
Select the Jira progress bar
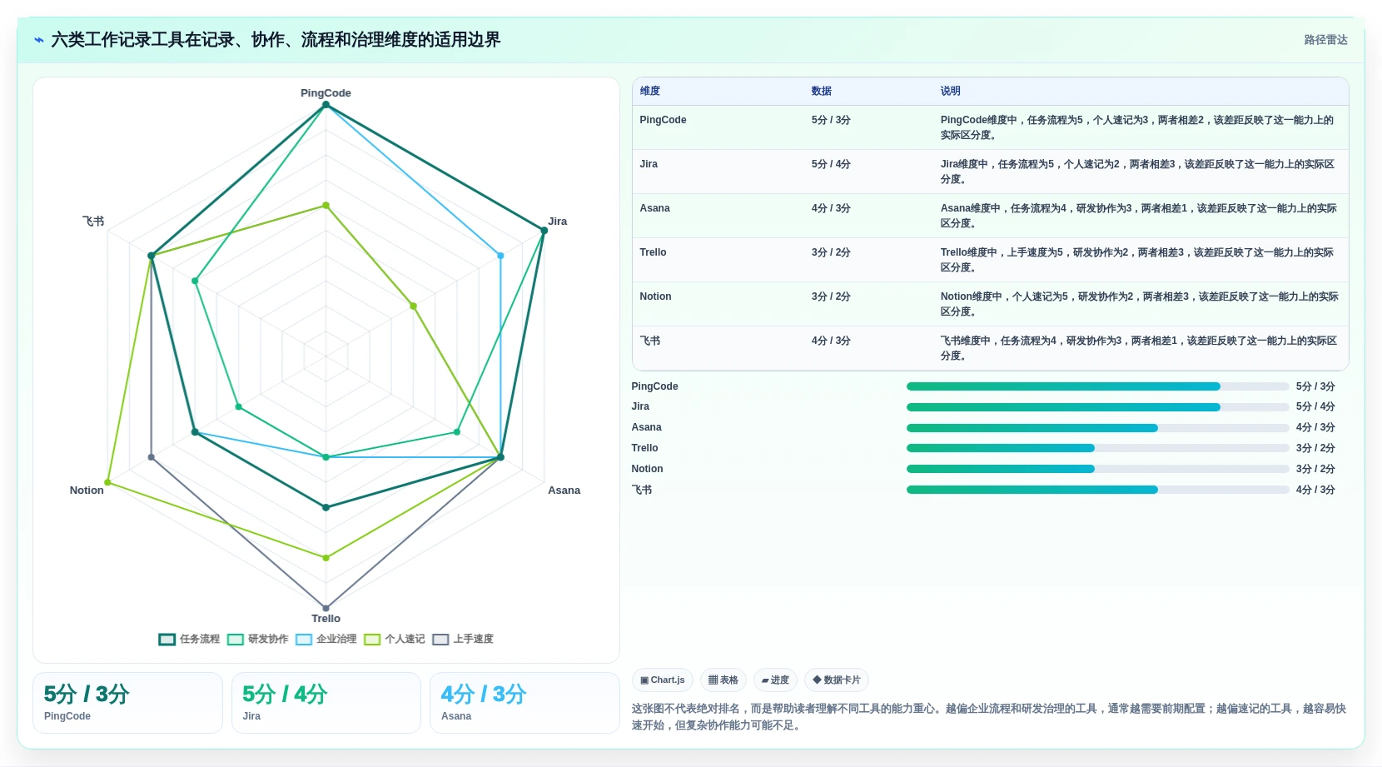tap(1097, 407)
